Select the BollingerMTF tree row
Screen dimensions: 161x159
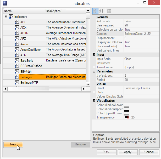(x=45, y=82)
